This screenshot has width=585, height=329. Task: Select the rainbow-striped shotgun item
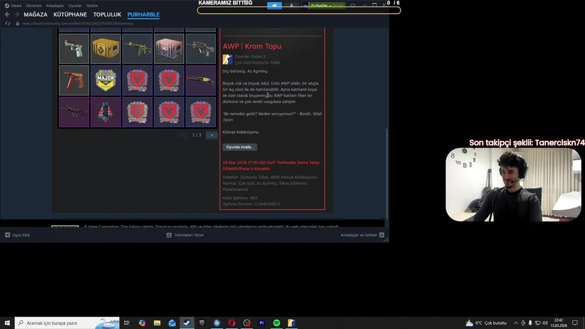coord(201,80)
